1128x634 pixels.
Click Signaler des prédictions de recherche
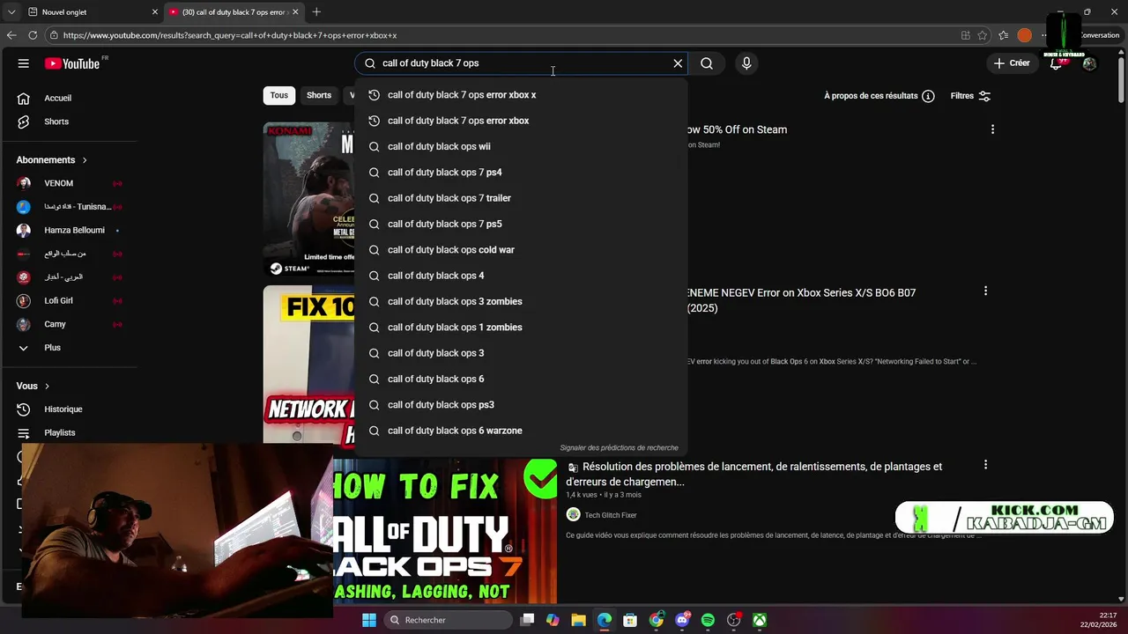620,448
